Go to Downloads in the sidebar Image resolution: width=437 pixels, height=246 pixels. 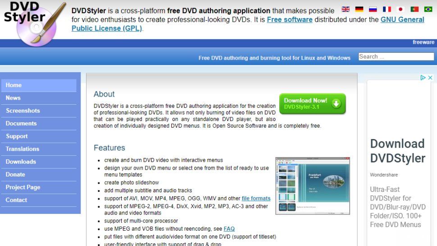tap(39, 162)
